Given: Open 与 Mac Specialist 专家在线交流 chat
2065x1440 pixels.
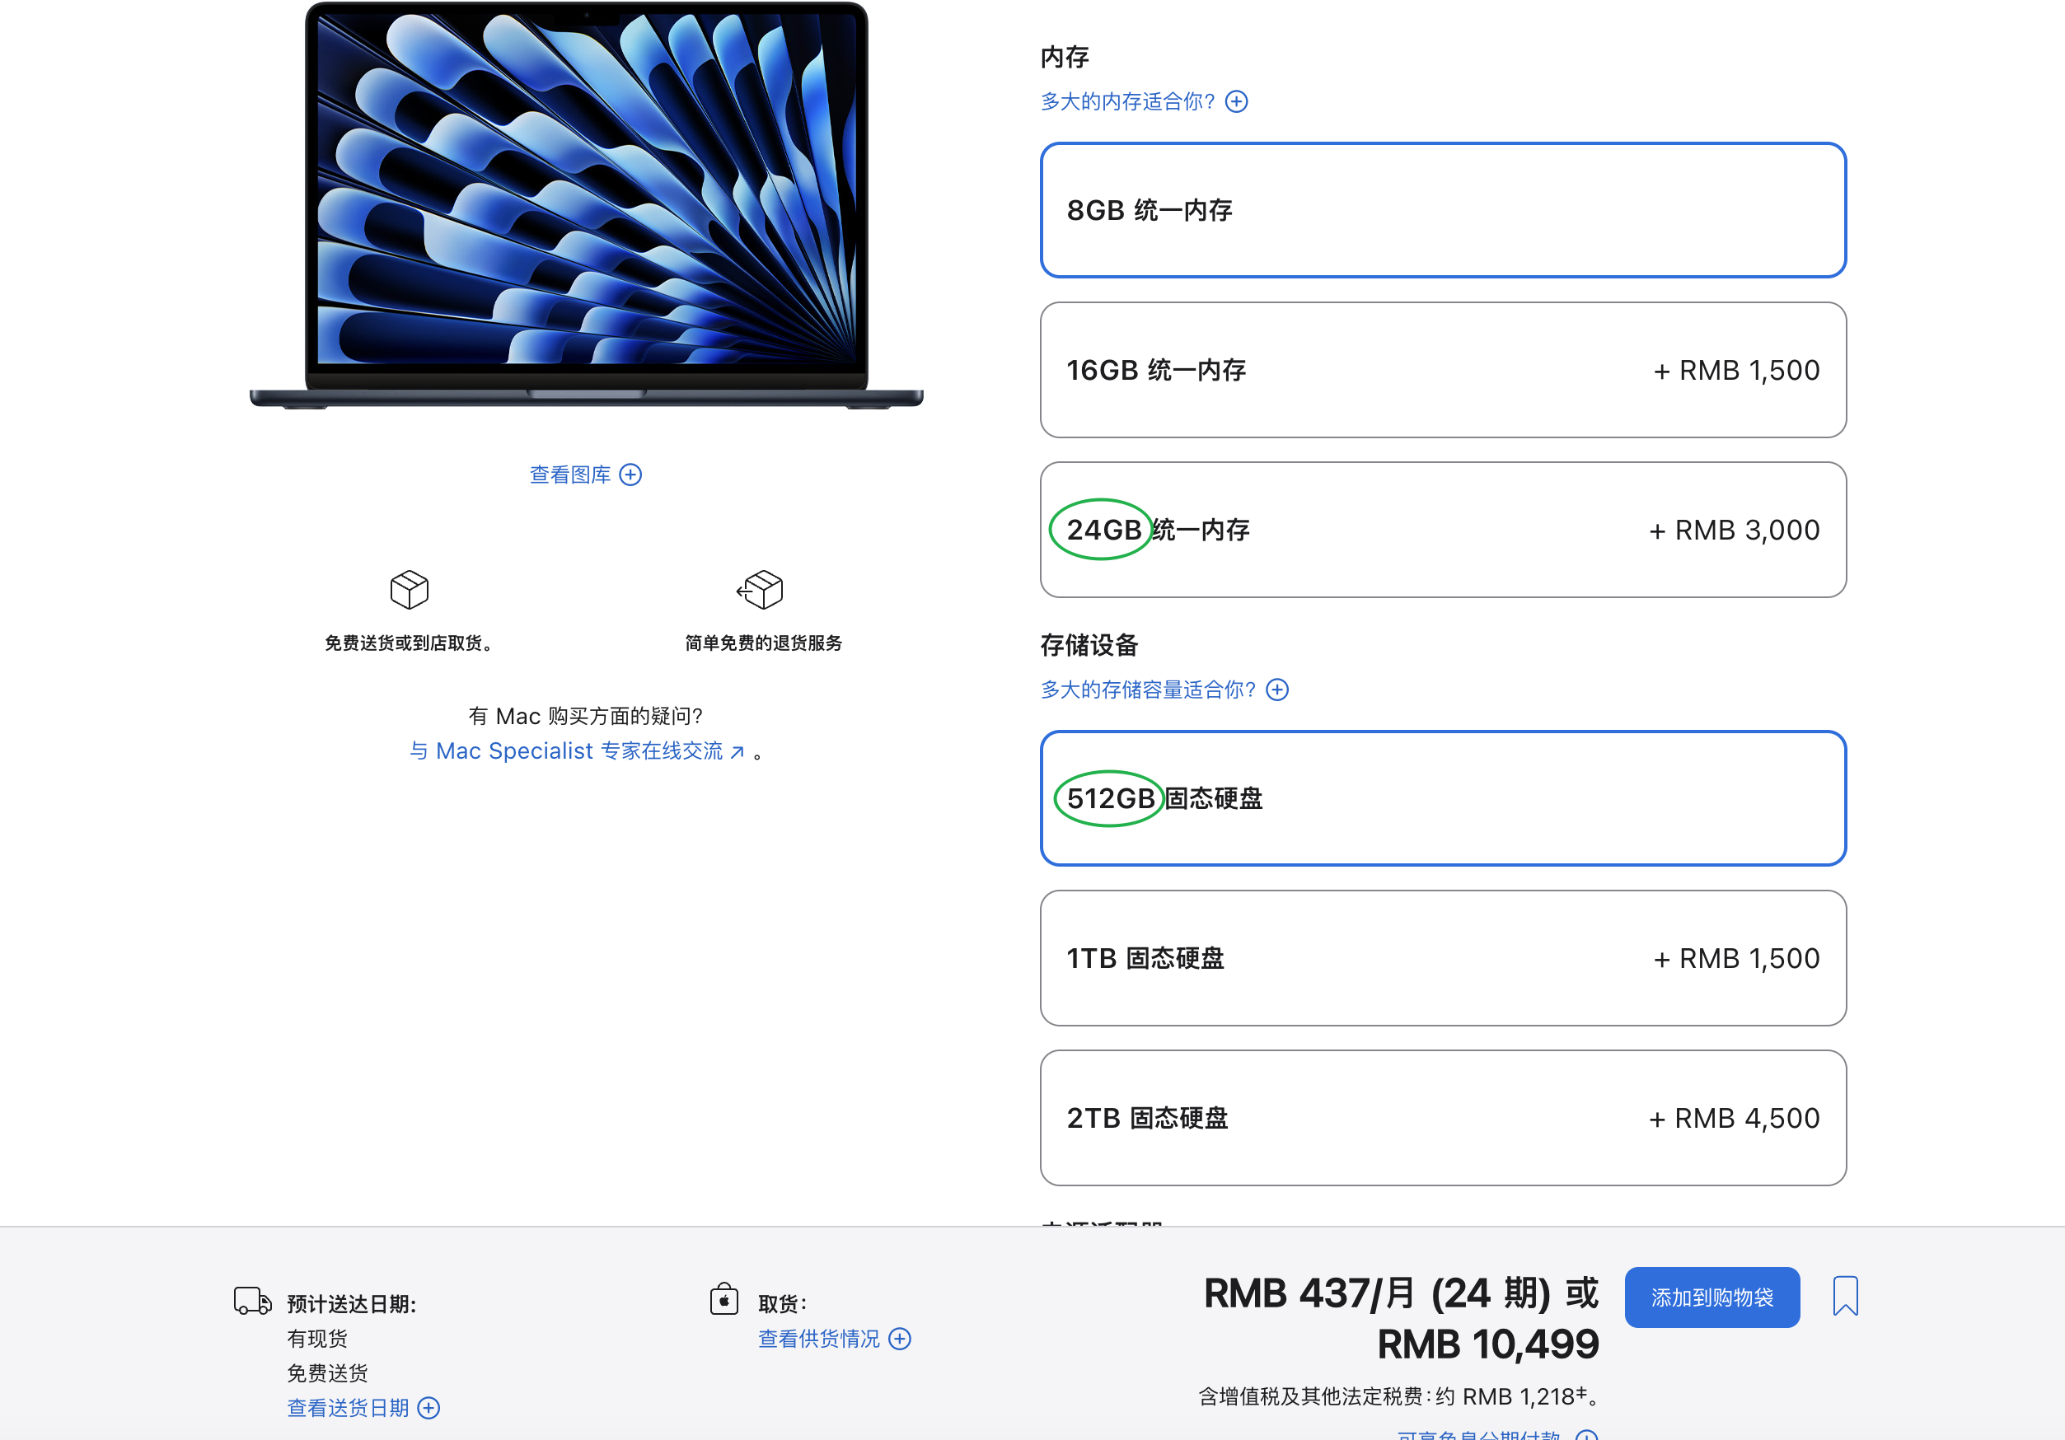Looking at the screenshot, I should click(576, 750).
